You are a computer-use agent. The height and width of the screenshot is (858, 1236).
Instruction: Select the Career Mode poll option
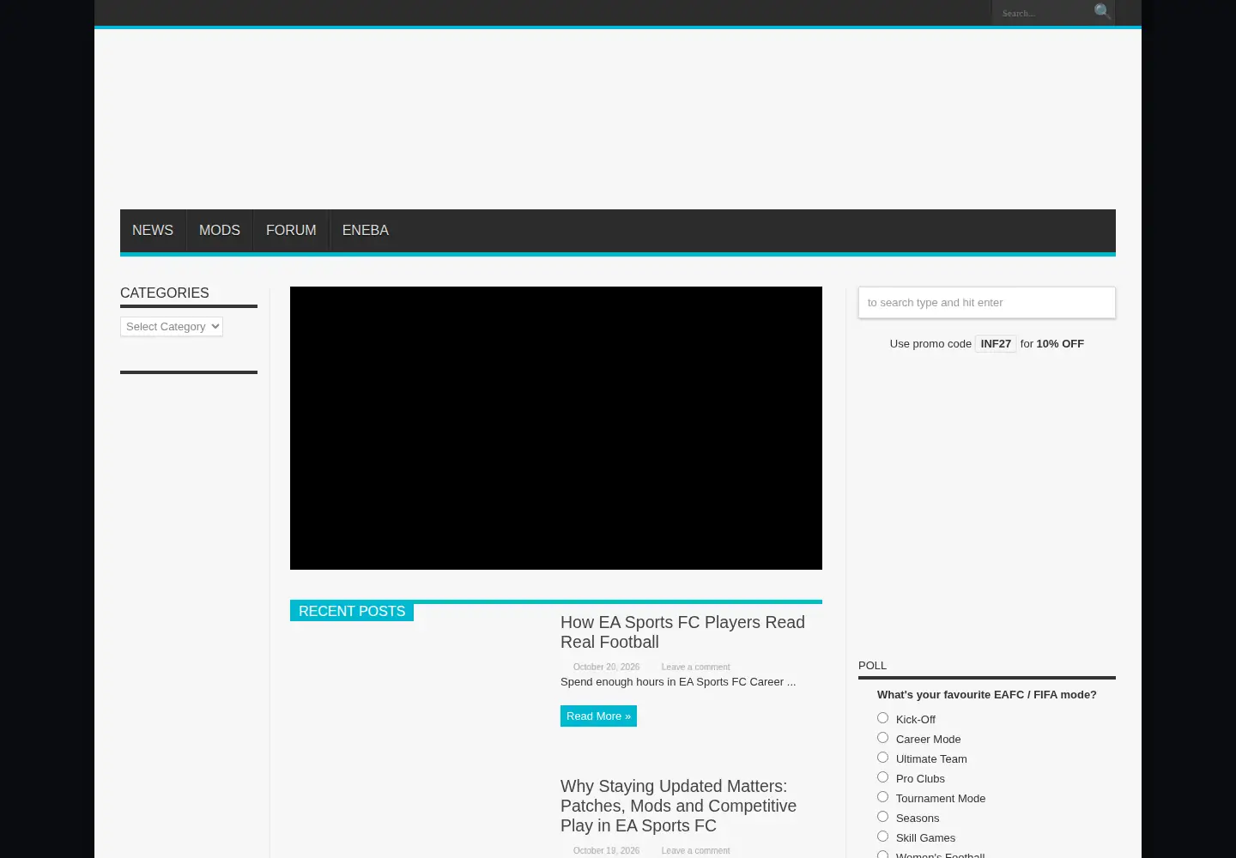coord(882,738)
